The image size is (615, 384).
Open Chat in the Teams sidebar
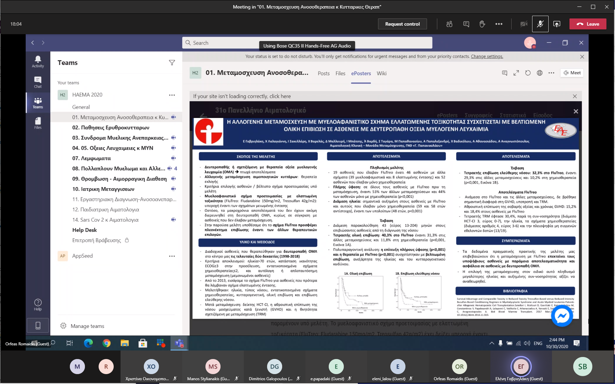point(38,82)
